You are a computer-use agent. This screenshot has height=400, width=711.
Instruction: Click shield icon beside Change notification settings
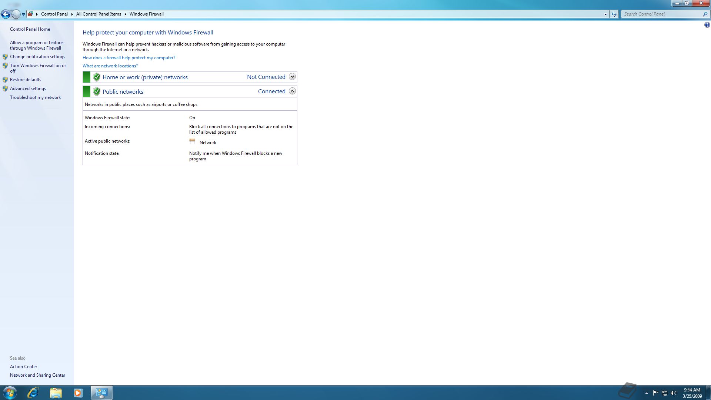(5, 57)
